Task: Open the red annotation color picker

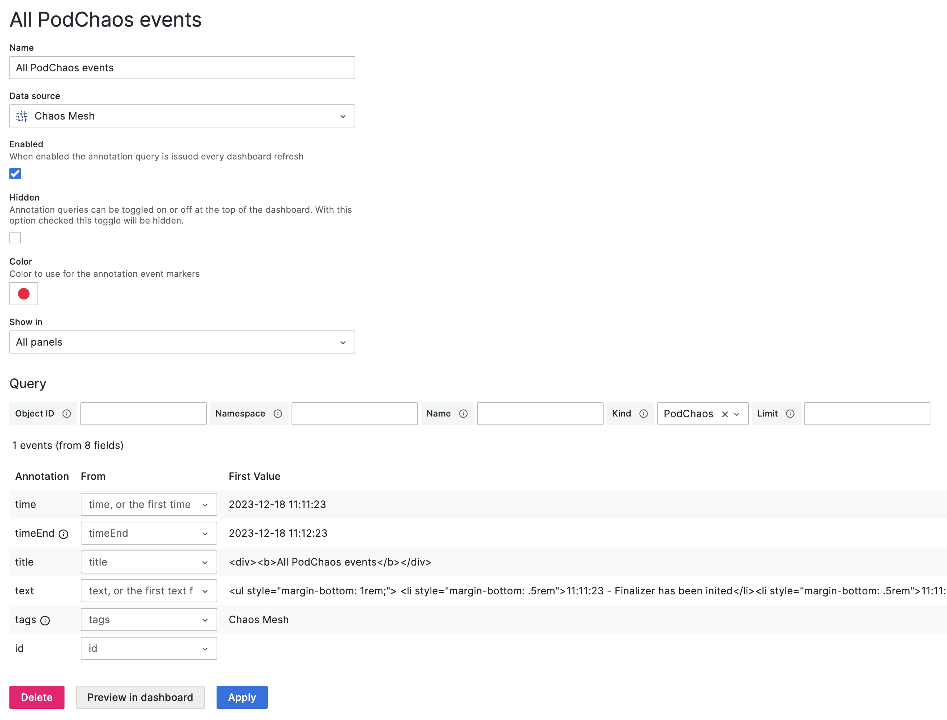Action: pyautogui.click(x=23, y=294)
